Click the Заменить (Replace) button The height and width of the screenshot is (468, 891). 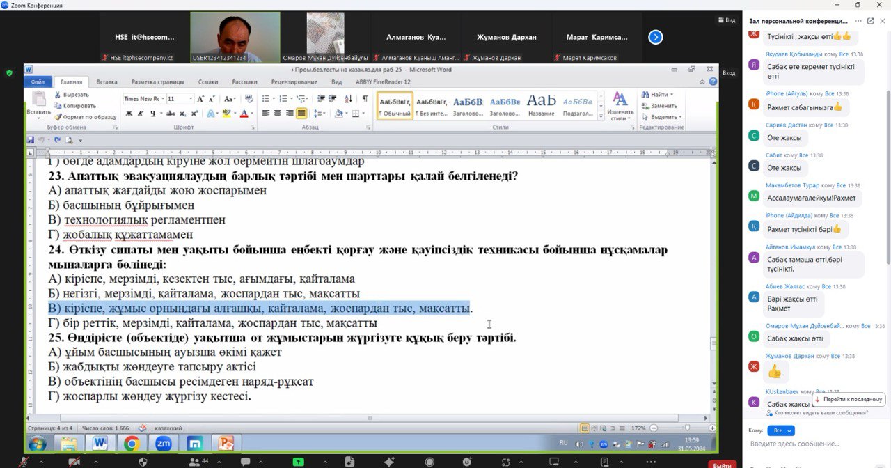point(659,106)
